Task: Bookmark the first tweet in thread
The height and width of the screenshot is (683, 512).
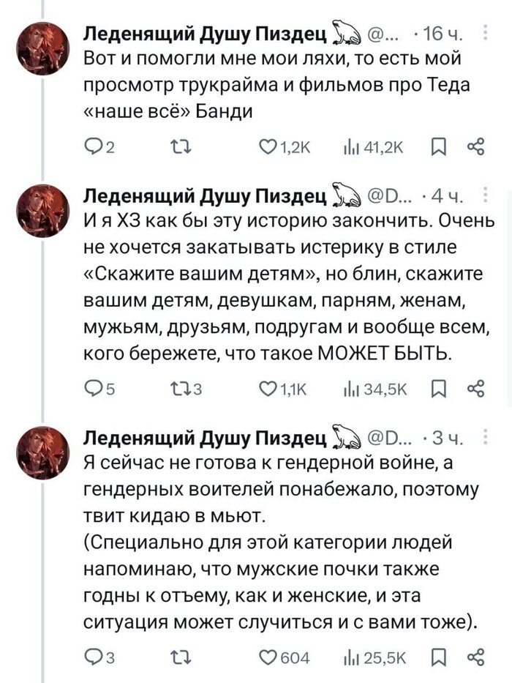Action: pyautogui.click(x=437, y=151)
